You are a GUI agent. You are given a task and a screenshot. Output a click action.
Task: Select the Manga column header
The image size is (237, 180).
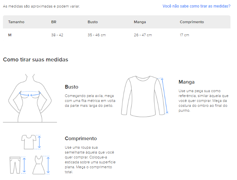click(140, 22)
